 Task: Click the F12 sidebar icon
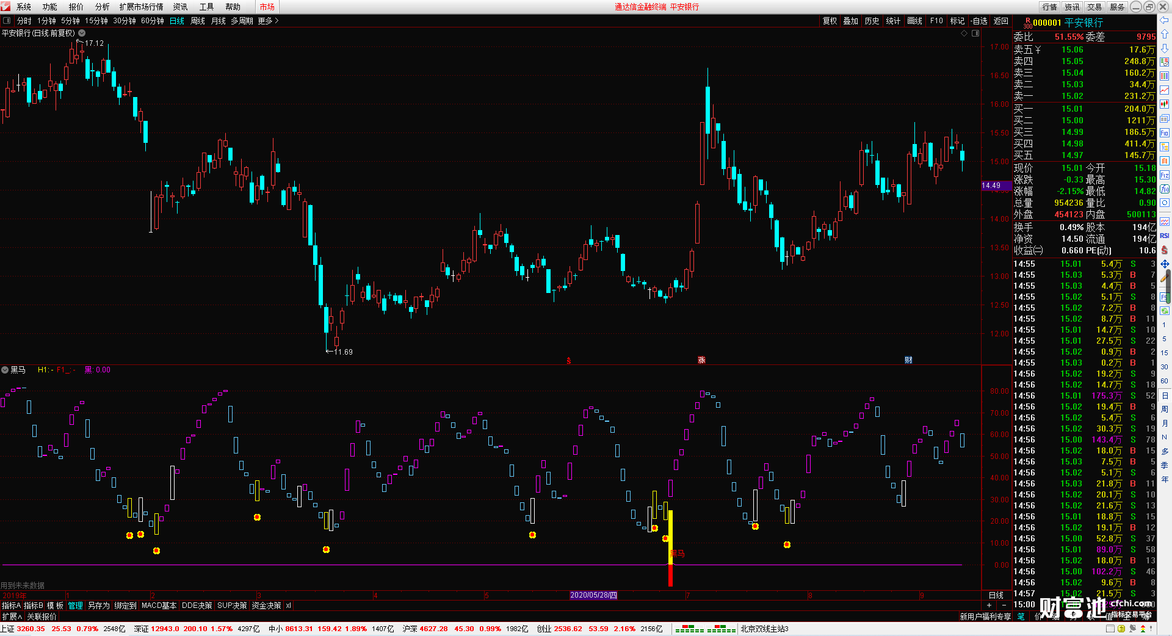[1165, 175]
